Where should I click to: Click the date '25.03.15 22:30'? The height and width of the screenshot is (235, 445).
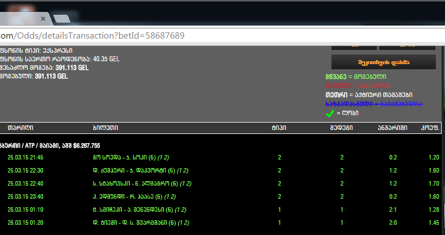click(x=25, y=170)
